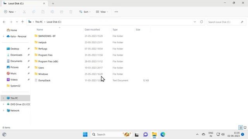Viewport: 248px width, 139px height.
Task: Select Documents in the navigation pane
Action: coord(15,61)
